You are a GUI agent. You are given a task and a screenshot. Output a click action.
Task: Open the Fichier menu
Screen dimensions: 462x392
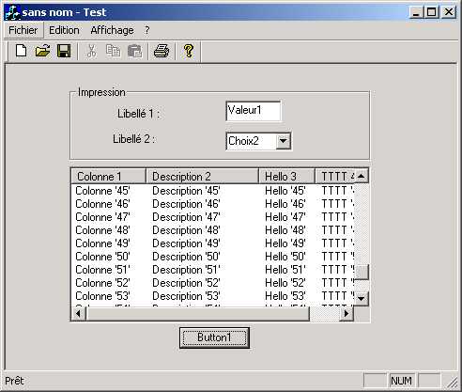pyautogui.click(x=23, y=30)
